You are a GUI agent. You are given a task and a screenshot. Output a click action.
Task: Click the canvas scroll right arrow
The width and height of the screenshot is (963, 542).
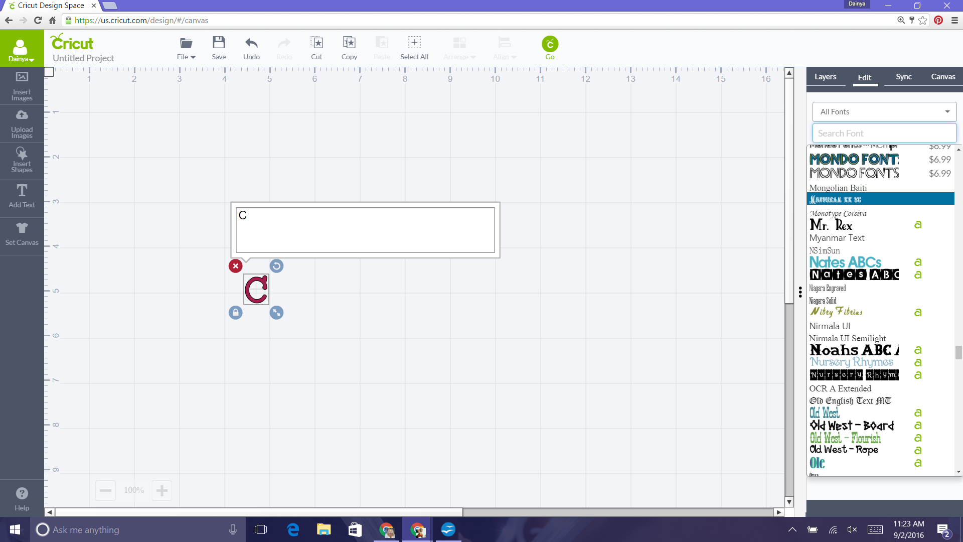[778, 512]
